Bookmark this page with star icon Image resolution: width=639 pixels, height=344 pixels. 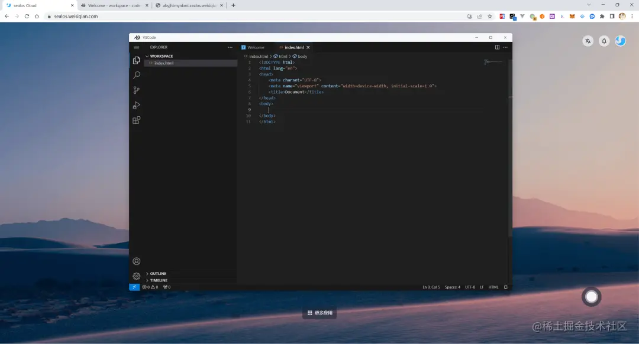490,17
